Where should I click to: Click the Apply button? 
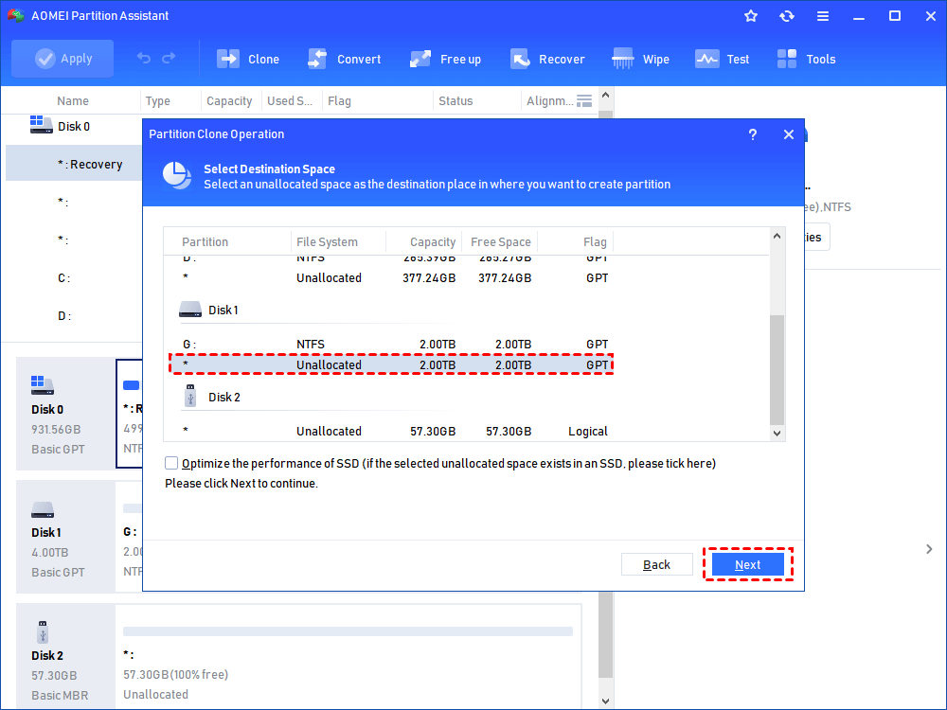pos(63,58)
